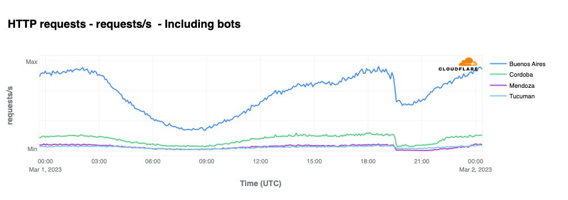Click the HTTP requests chart title
The width and height of the screenshot is (568, 200).
click(124, 24)
